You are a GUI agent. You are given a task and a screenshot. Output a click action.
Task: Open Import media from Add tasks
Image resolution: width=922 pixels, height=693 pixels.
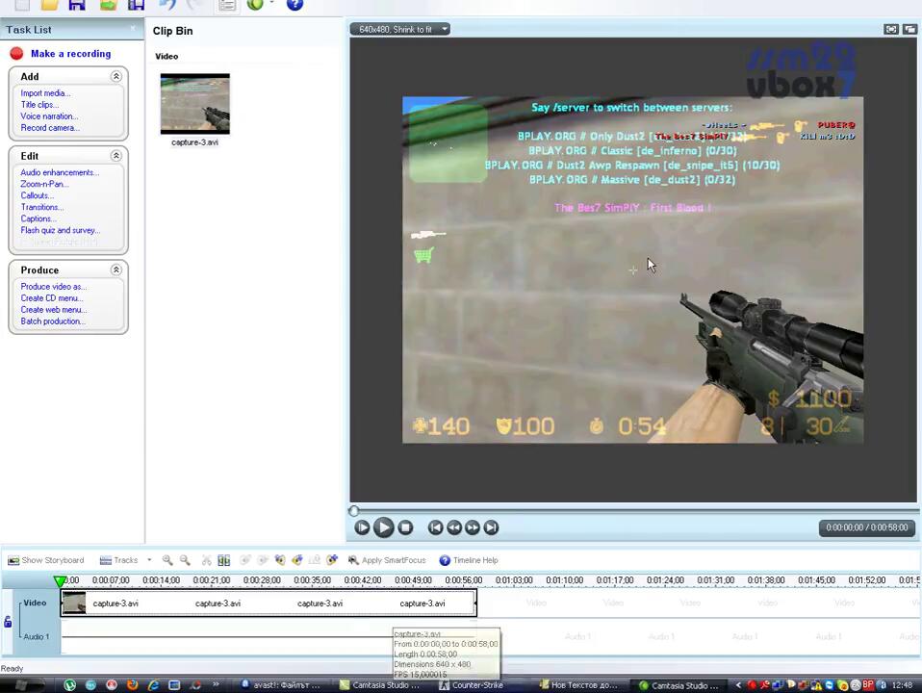[x=45, y=93]
